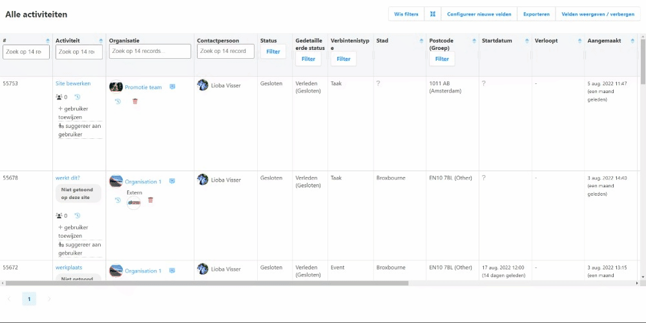The image size is (646, 323).
Task: Click the history icon next to the Site bewerken user count
Action: pyautogui.click(x=77, y=97)
